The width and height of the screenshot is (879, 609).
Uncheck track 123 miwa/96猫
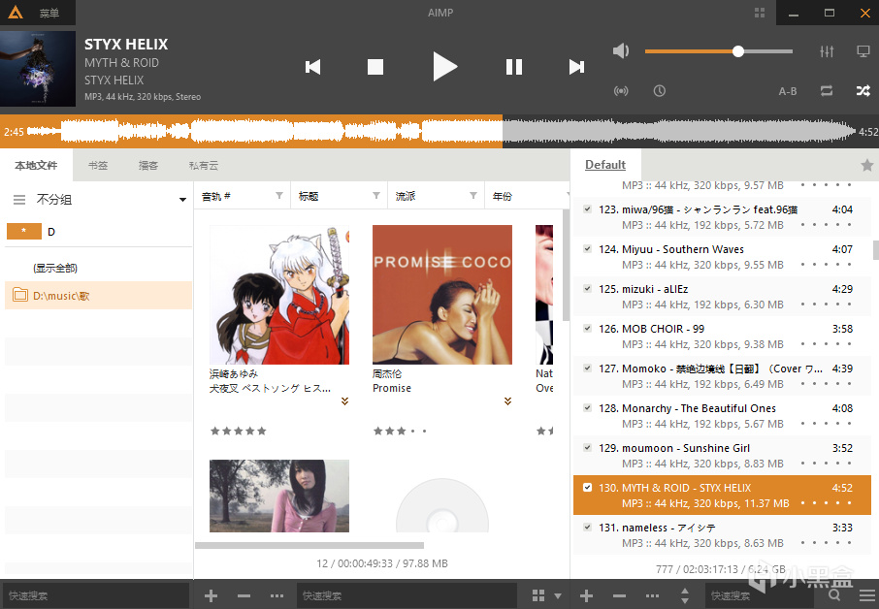tap(587, 208)
